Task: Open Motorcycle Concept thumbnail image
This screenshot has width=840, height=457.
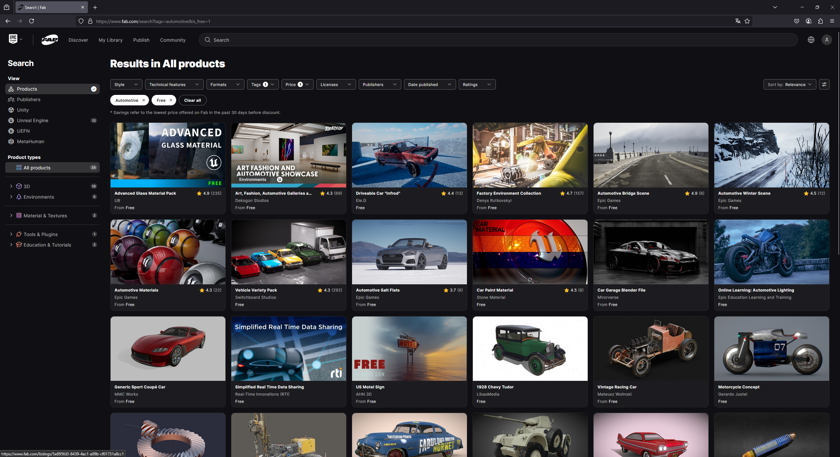Action: pyautogui.click(x=771, y=349)
